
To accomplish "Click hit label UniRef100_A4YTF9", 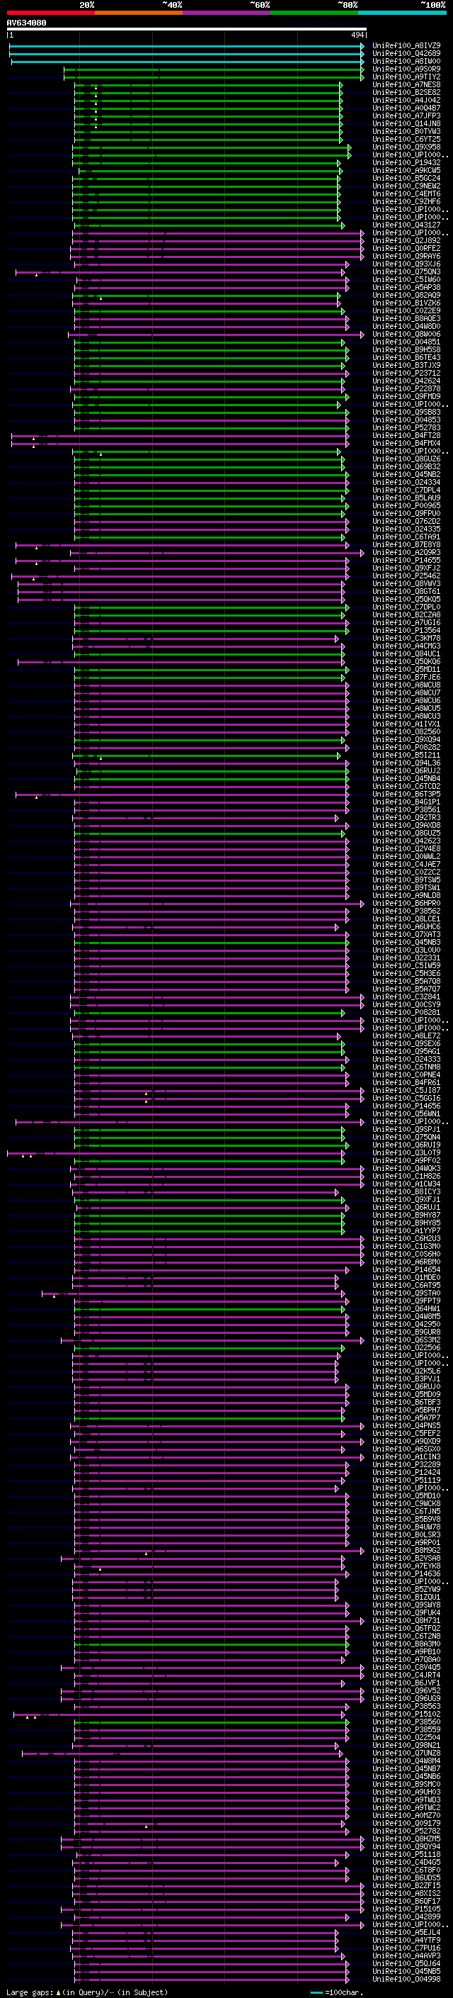I will (406, 1940).
